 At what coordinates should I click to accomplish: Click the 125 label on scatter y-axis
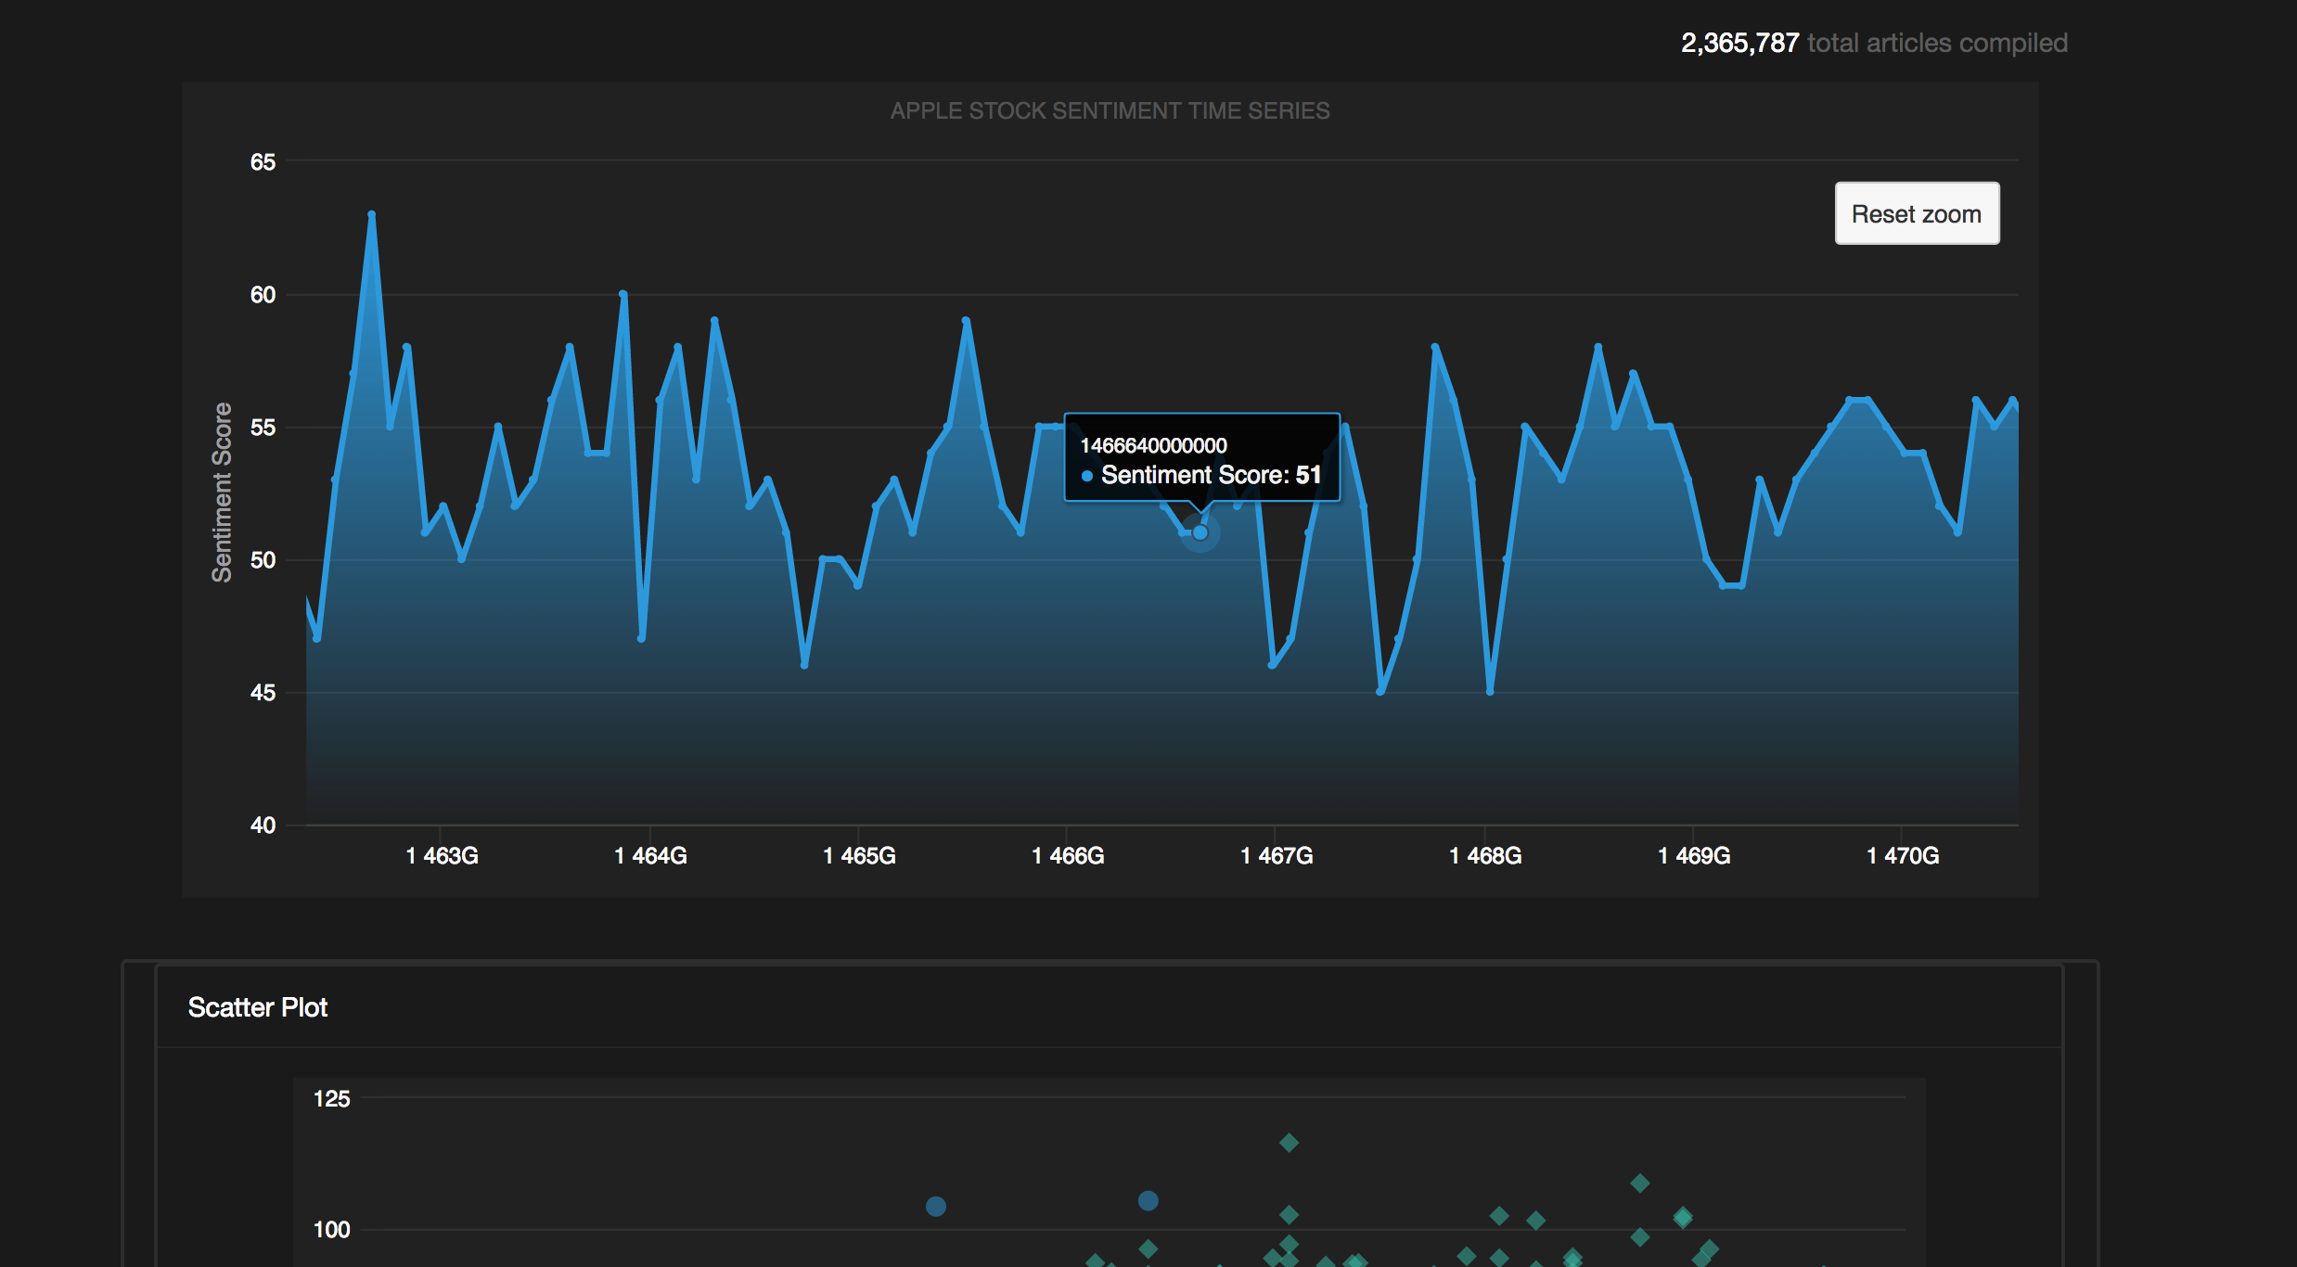(x=331, y=1099)
